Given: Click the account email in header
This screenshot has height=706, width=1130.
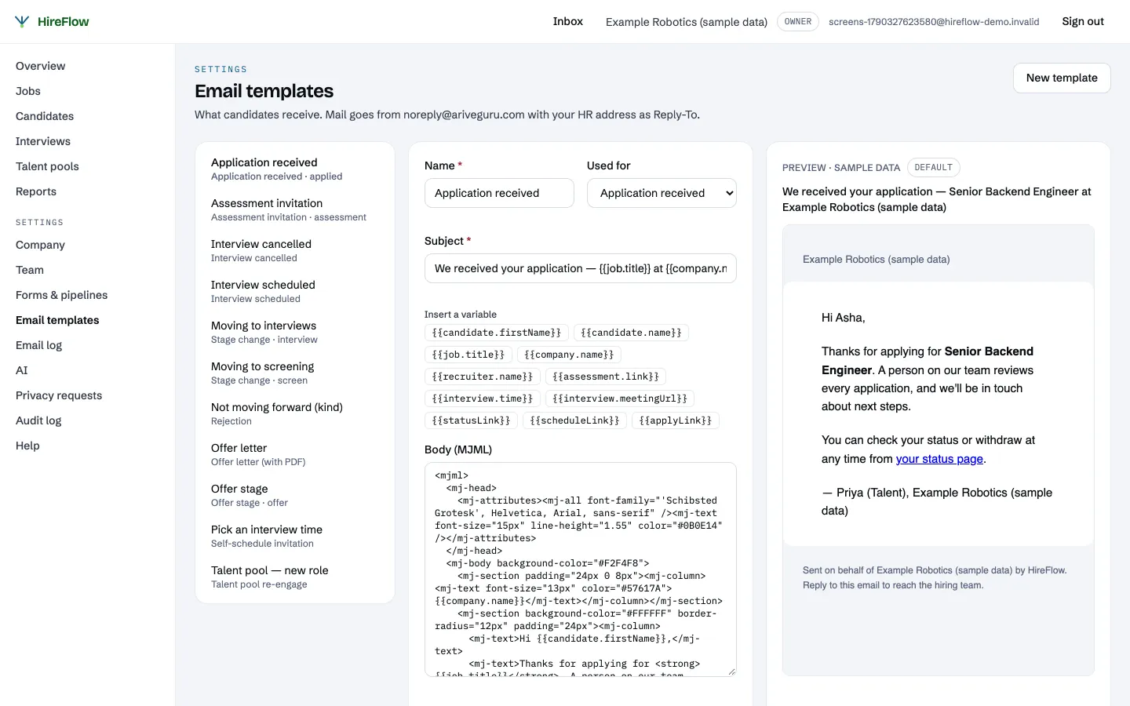Looking at the screenshot, I should (934, 22).
